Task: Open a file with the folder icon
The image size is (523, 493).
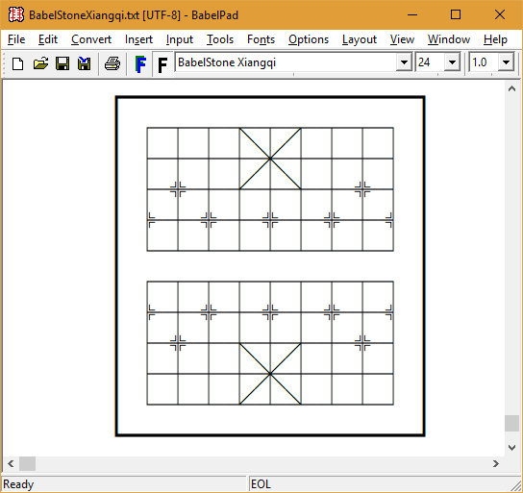Action: pos(40,63)
